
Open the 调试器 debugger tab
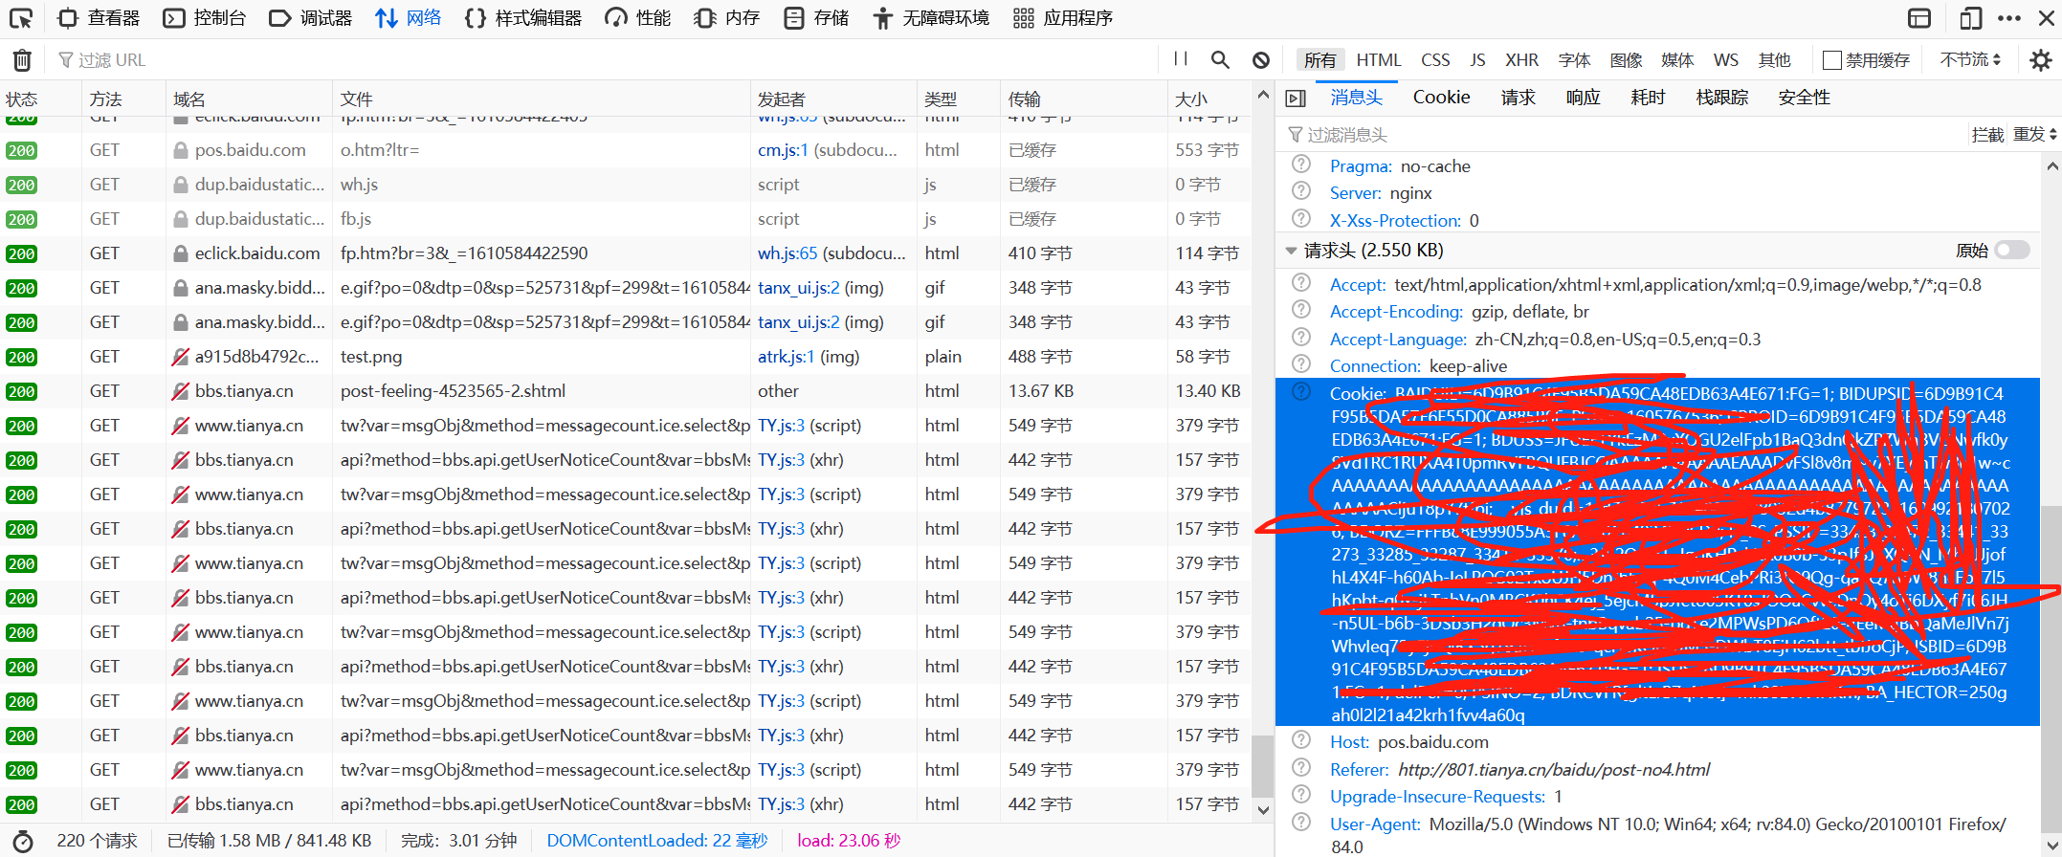pos(311,18)
